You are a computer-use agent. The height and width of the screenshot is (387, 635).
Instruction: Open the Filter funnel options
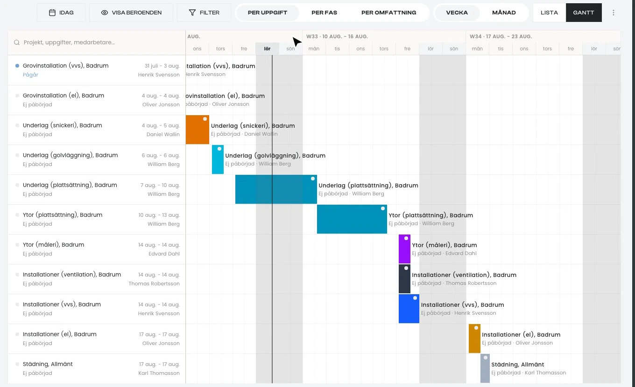[x=192, y=13]
